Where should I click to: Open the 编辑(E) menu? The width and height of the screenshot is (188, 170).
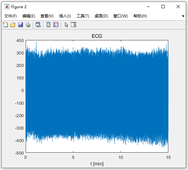pos(29,16)
